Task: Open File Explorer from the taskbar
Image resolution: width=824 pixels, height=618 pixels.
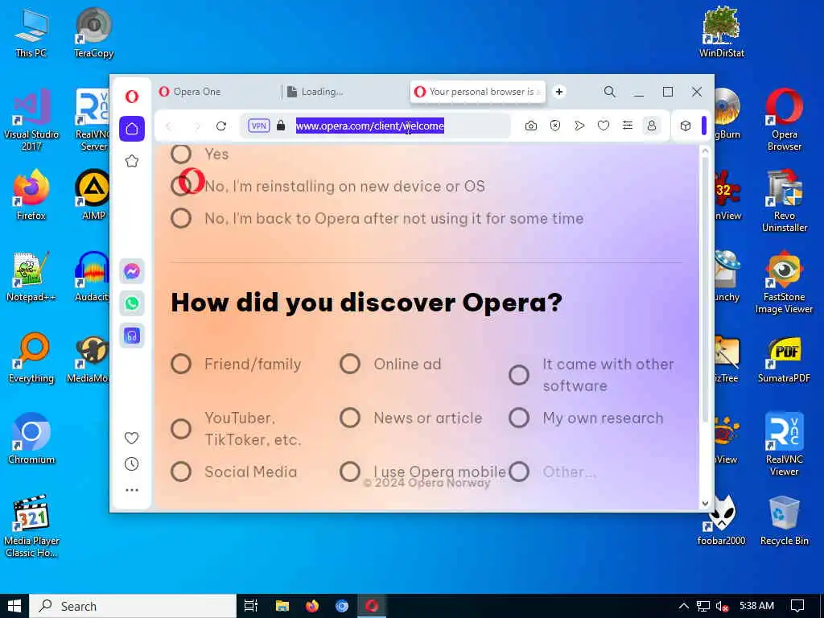Action: point(282,606)
